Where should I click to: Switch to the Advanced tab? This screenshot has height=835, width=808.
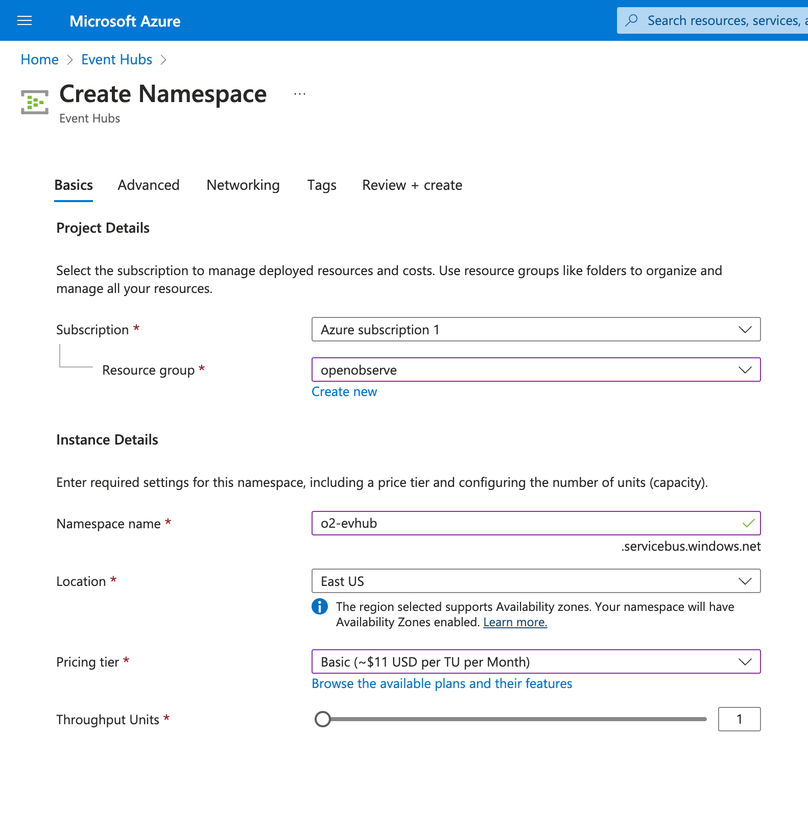pyautogui.click(x=149, y=185)
